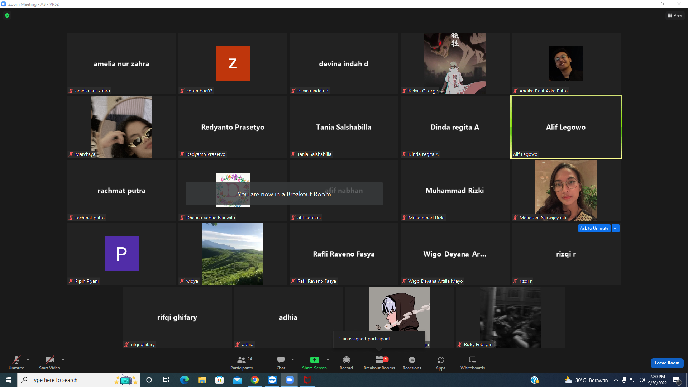The width and height of the screenshot is (688, 387).
Task: Select Pipih Piyani's purple P avatar
Action: click(122, 254)
